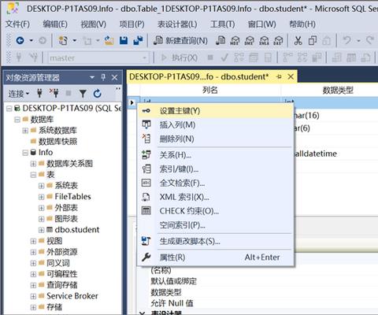This screenshot has width=378, height=315.
Task: Click the Save icon in toolbar
Action: click(124, 40)
